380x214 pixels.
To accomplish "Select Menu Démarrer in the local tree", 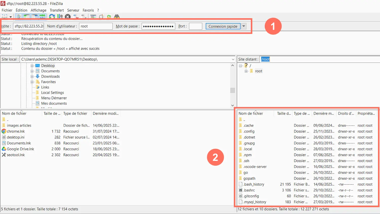I will point(54,98).
